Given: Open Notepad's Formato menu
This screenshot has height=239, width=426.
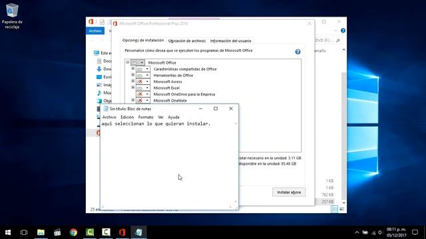Looking at the screenshot, I should (146, 117).
